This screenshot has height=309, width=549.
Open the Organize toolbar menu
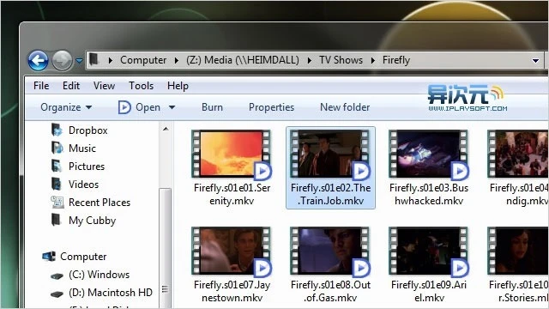(x=66, y=107)
